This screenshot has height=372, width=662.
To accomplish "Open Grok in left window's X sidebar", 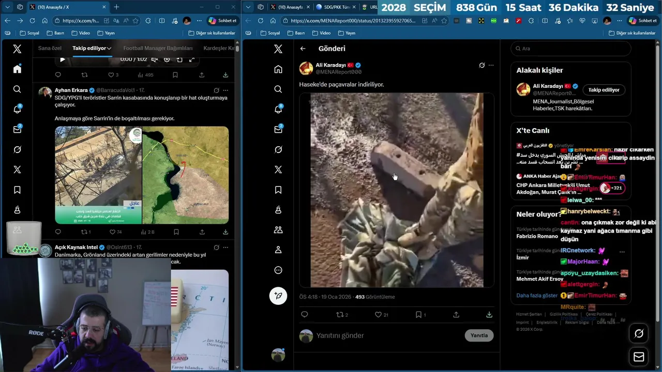I will (x=17, y=150).
